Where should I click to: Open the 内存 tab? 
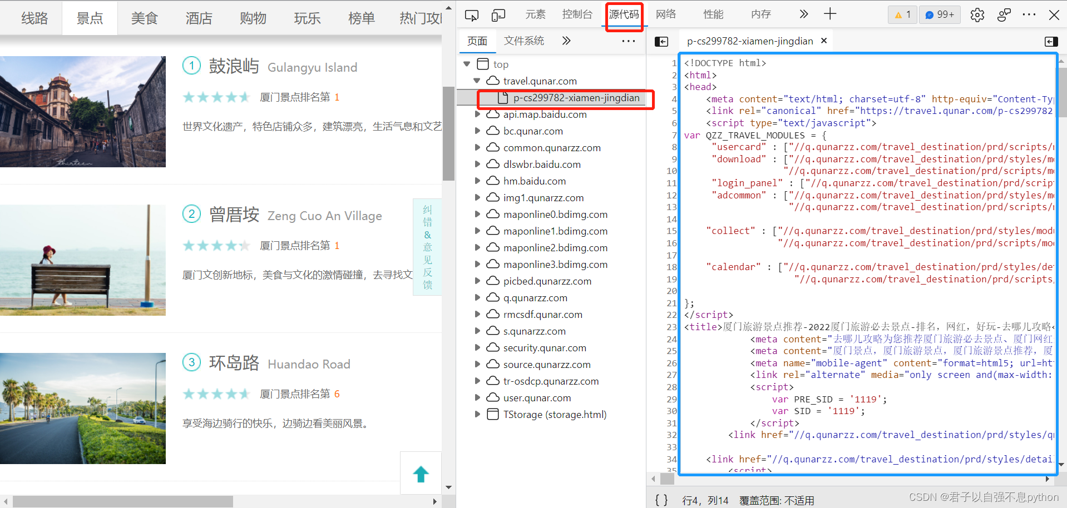pyautogui.click(x=761, y=14)
